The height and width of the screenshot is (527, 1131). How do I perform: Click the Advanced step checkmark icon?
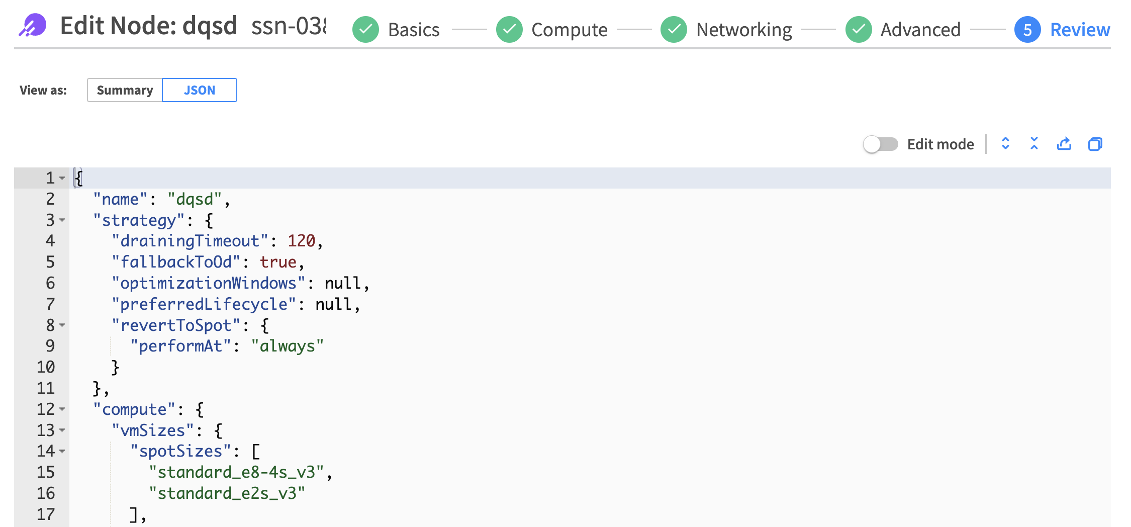click(859, 30)
